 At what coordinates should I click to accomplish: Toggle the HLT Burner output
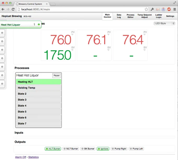coord(53,149)
